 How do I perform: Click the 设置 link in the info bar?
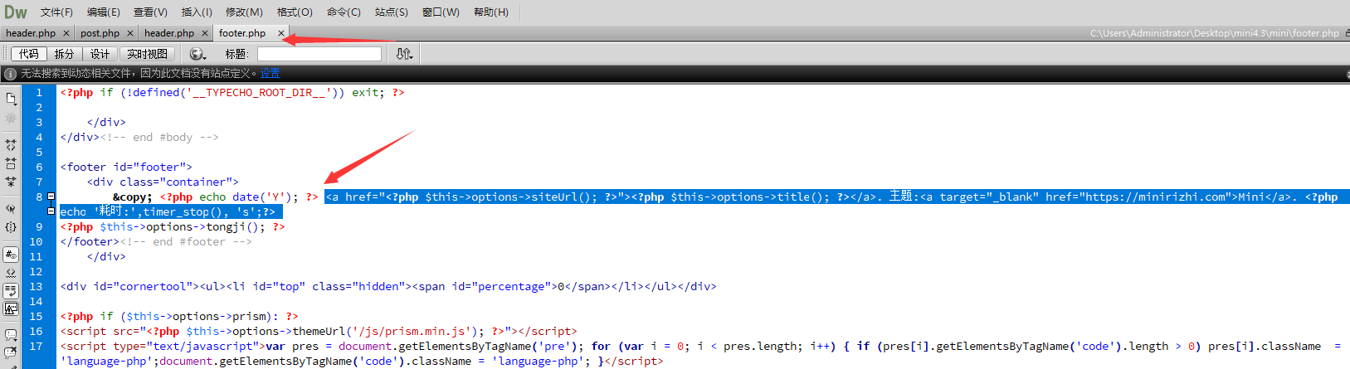coord(270,73)
